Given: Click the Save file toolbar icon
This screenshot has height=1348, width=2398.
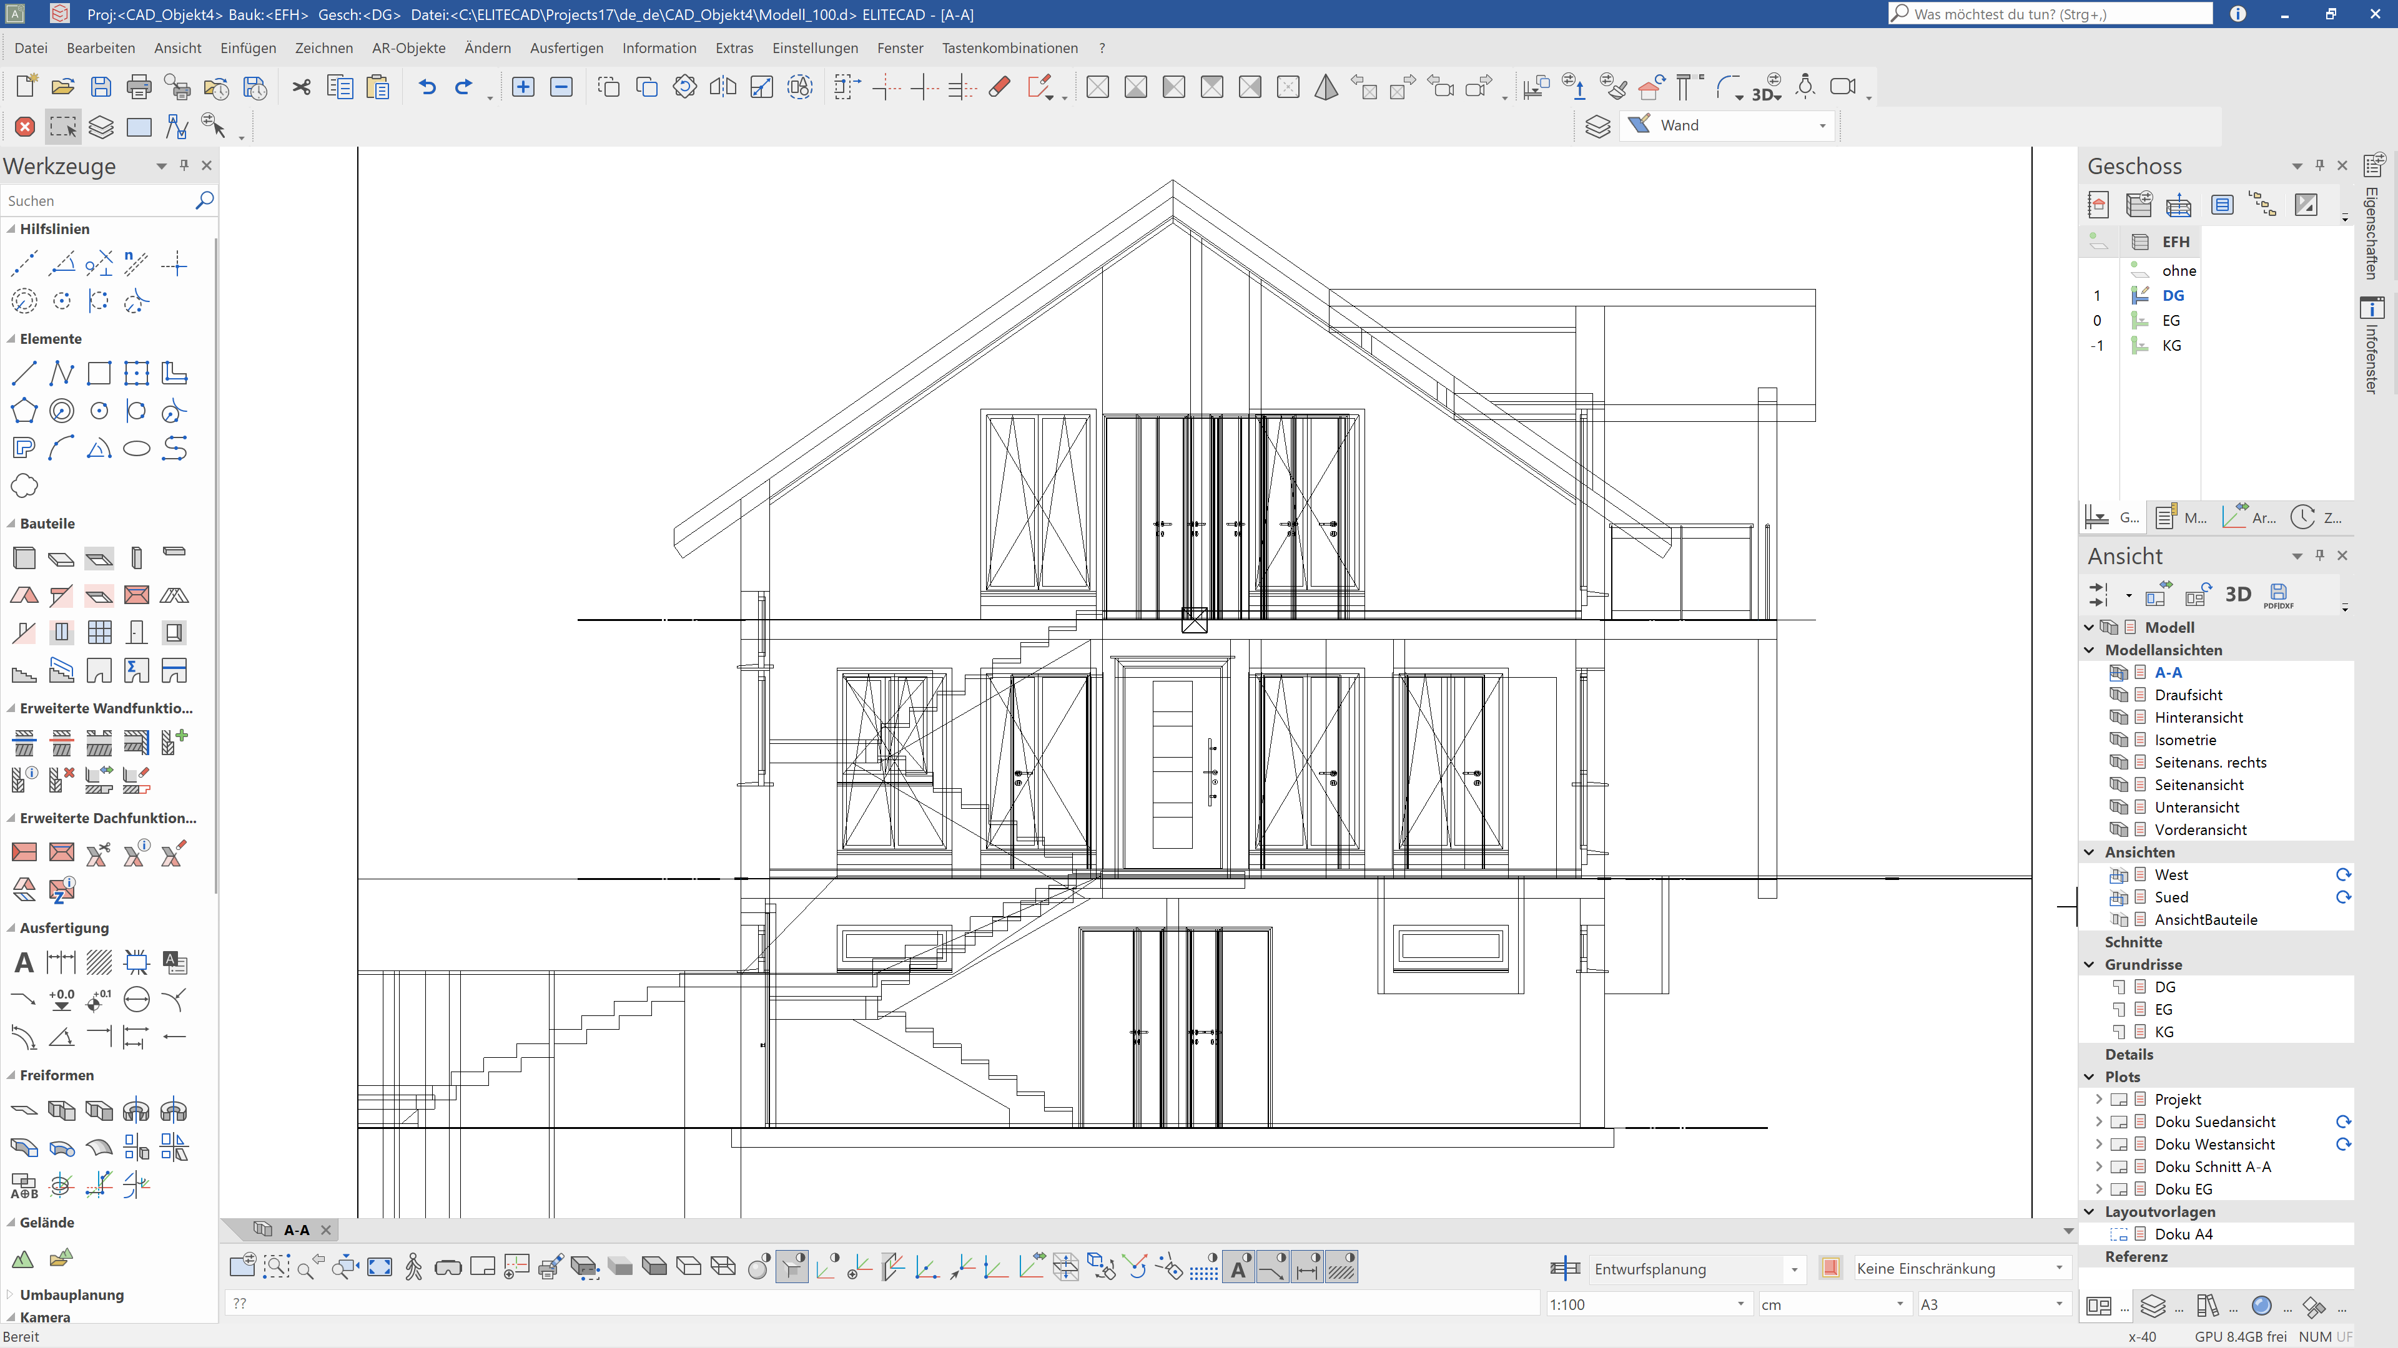Looking at the screenshot, I should point(101,87).
